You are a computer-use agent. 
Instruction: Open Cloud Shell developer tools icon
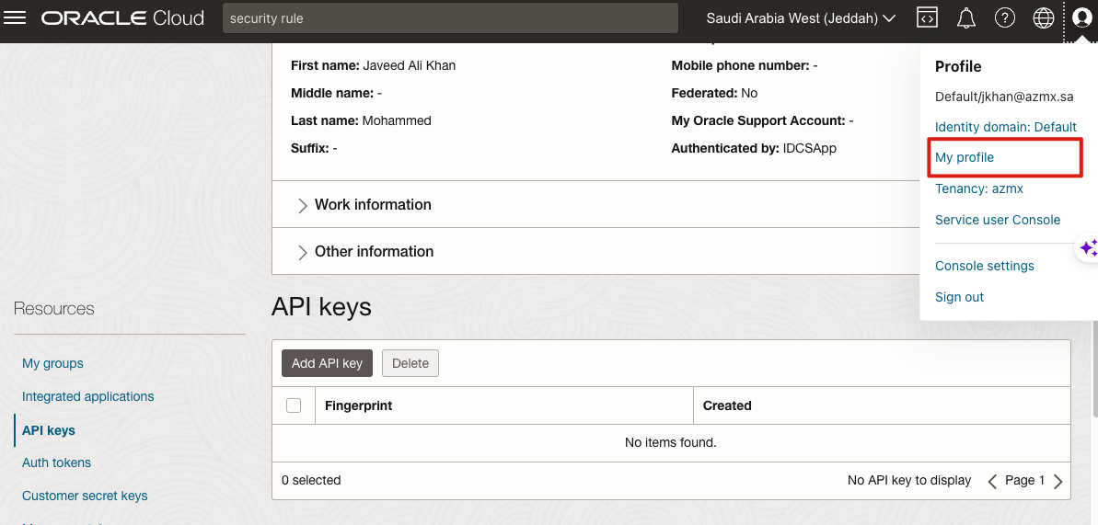click(927, 18)
